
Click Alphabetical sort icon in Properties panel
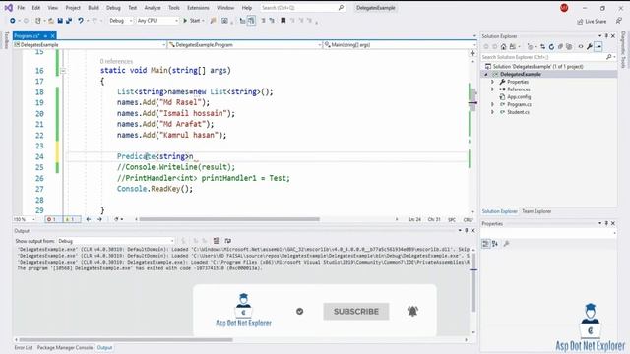495,243
